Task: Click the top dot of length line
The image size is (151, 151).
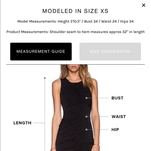Action: [x=45, y=78]
